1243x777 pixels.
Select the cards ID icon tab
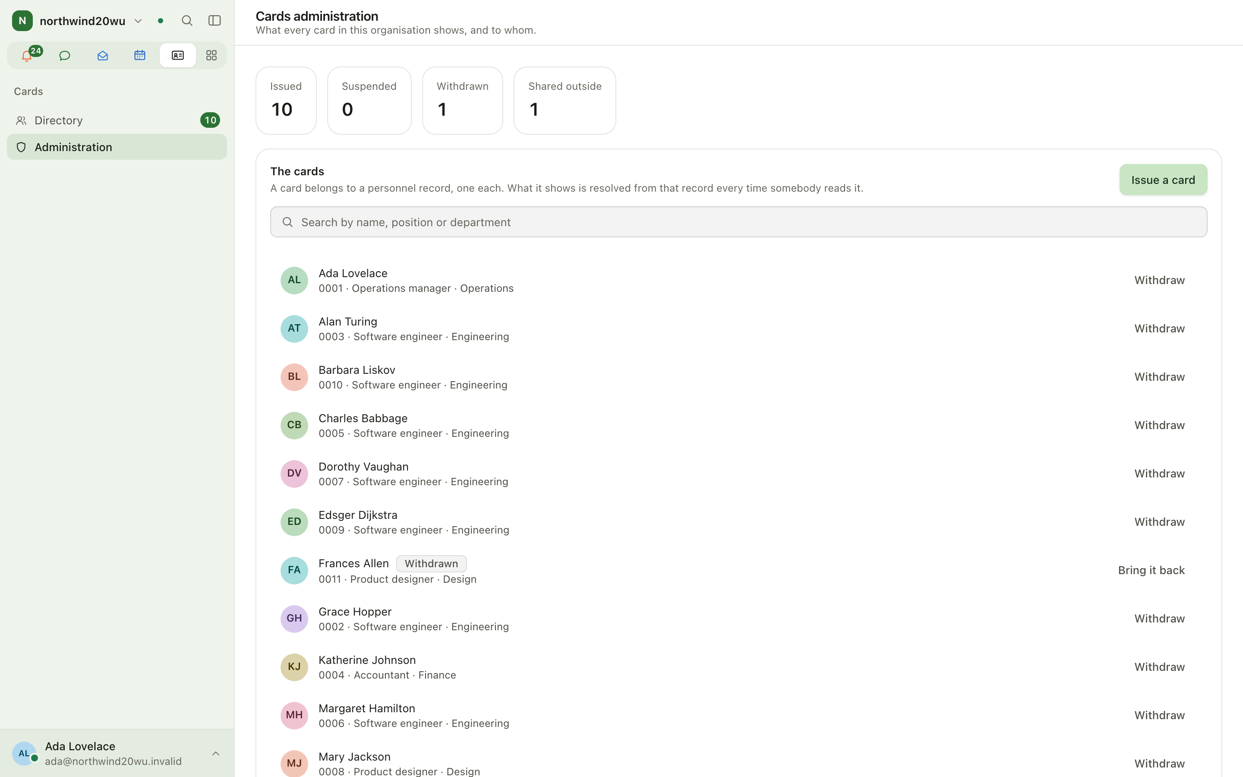tap(178, 56)
